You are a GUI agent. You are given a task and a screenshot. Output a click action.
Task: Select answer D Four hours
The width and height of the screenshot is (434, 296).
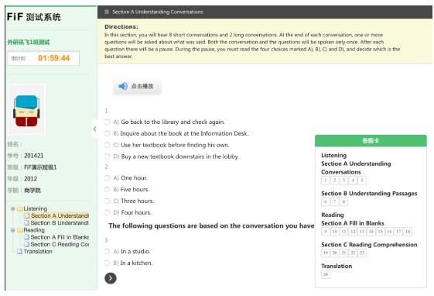(107, 212)
